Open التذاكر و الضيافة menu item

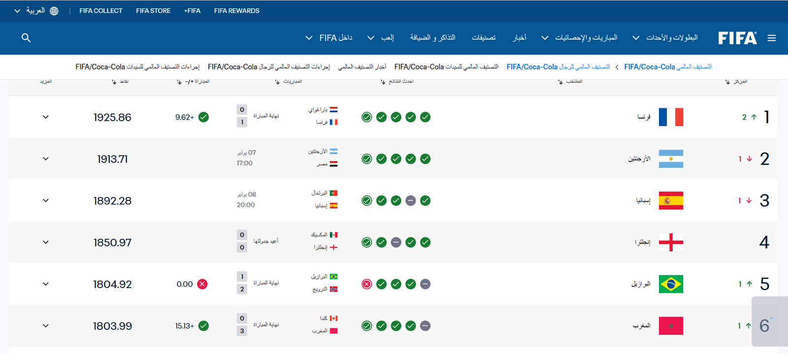click(432, 38)
